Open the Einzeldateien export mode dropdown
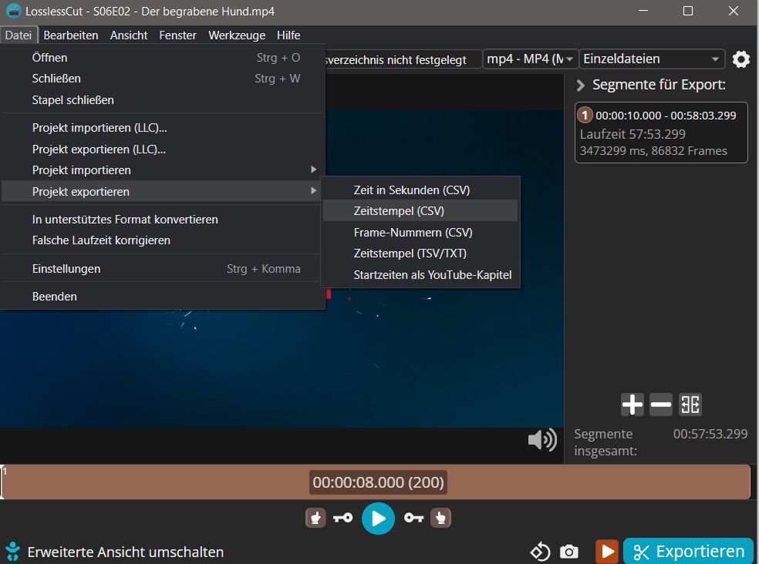The width and height of the screenshot is (759, 564). click(652, 59)
